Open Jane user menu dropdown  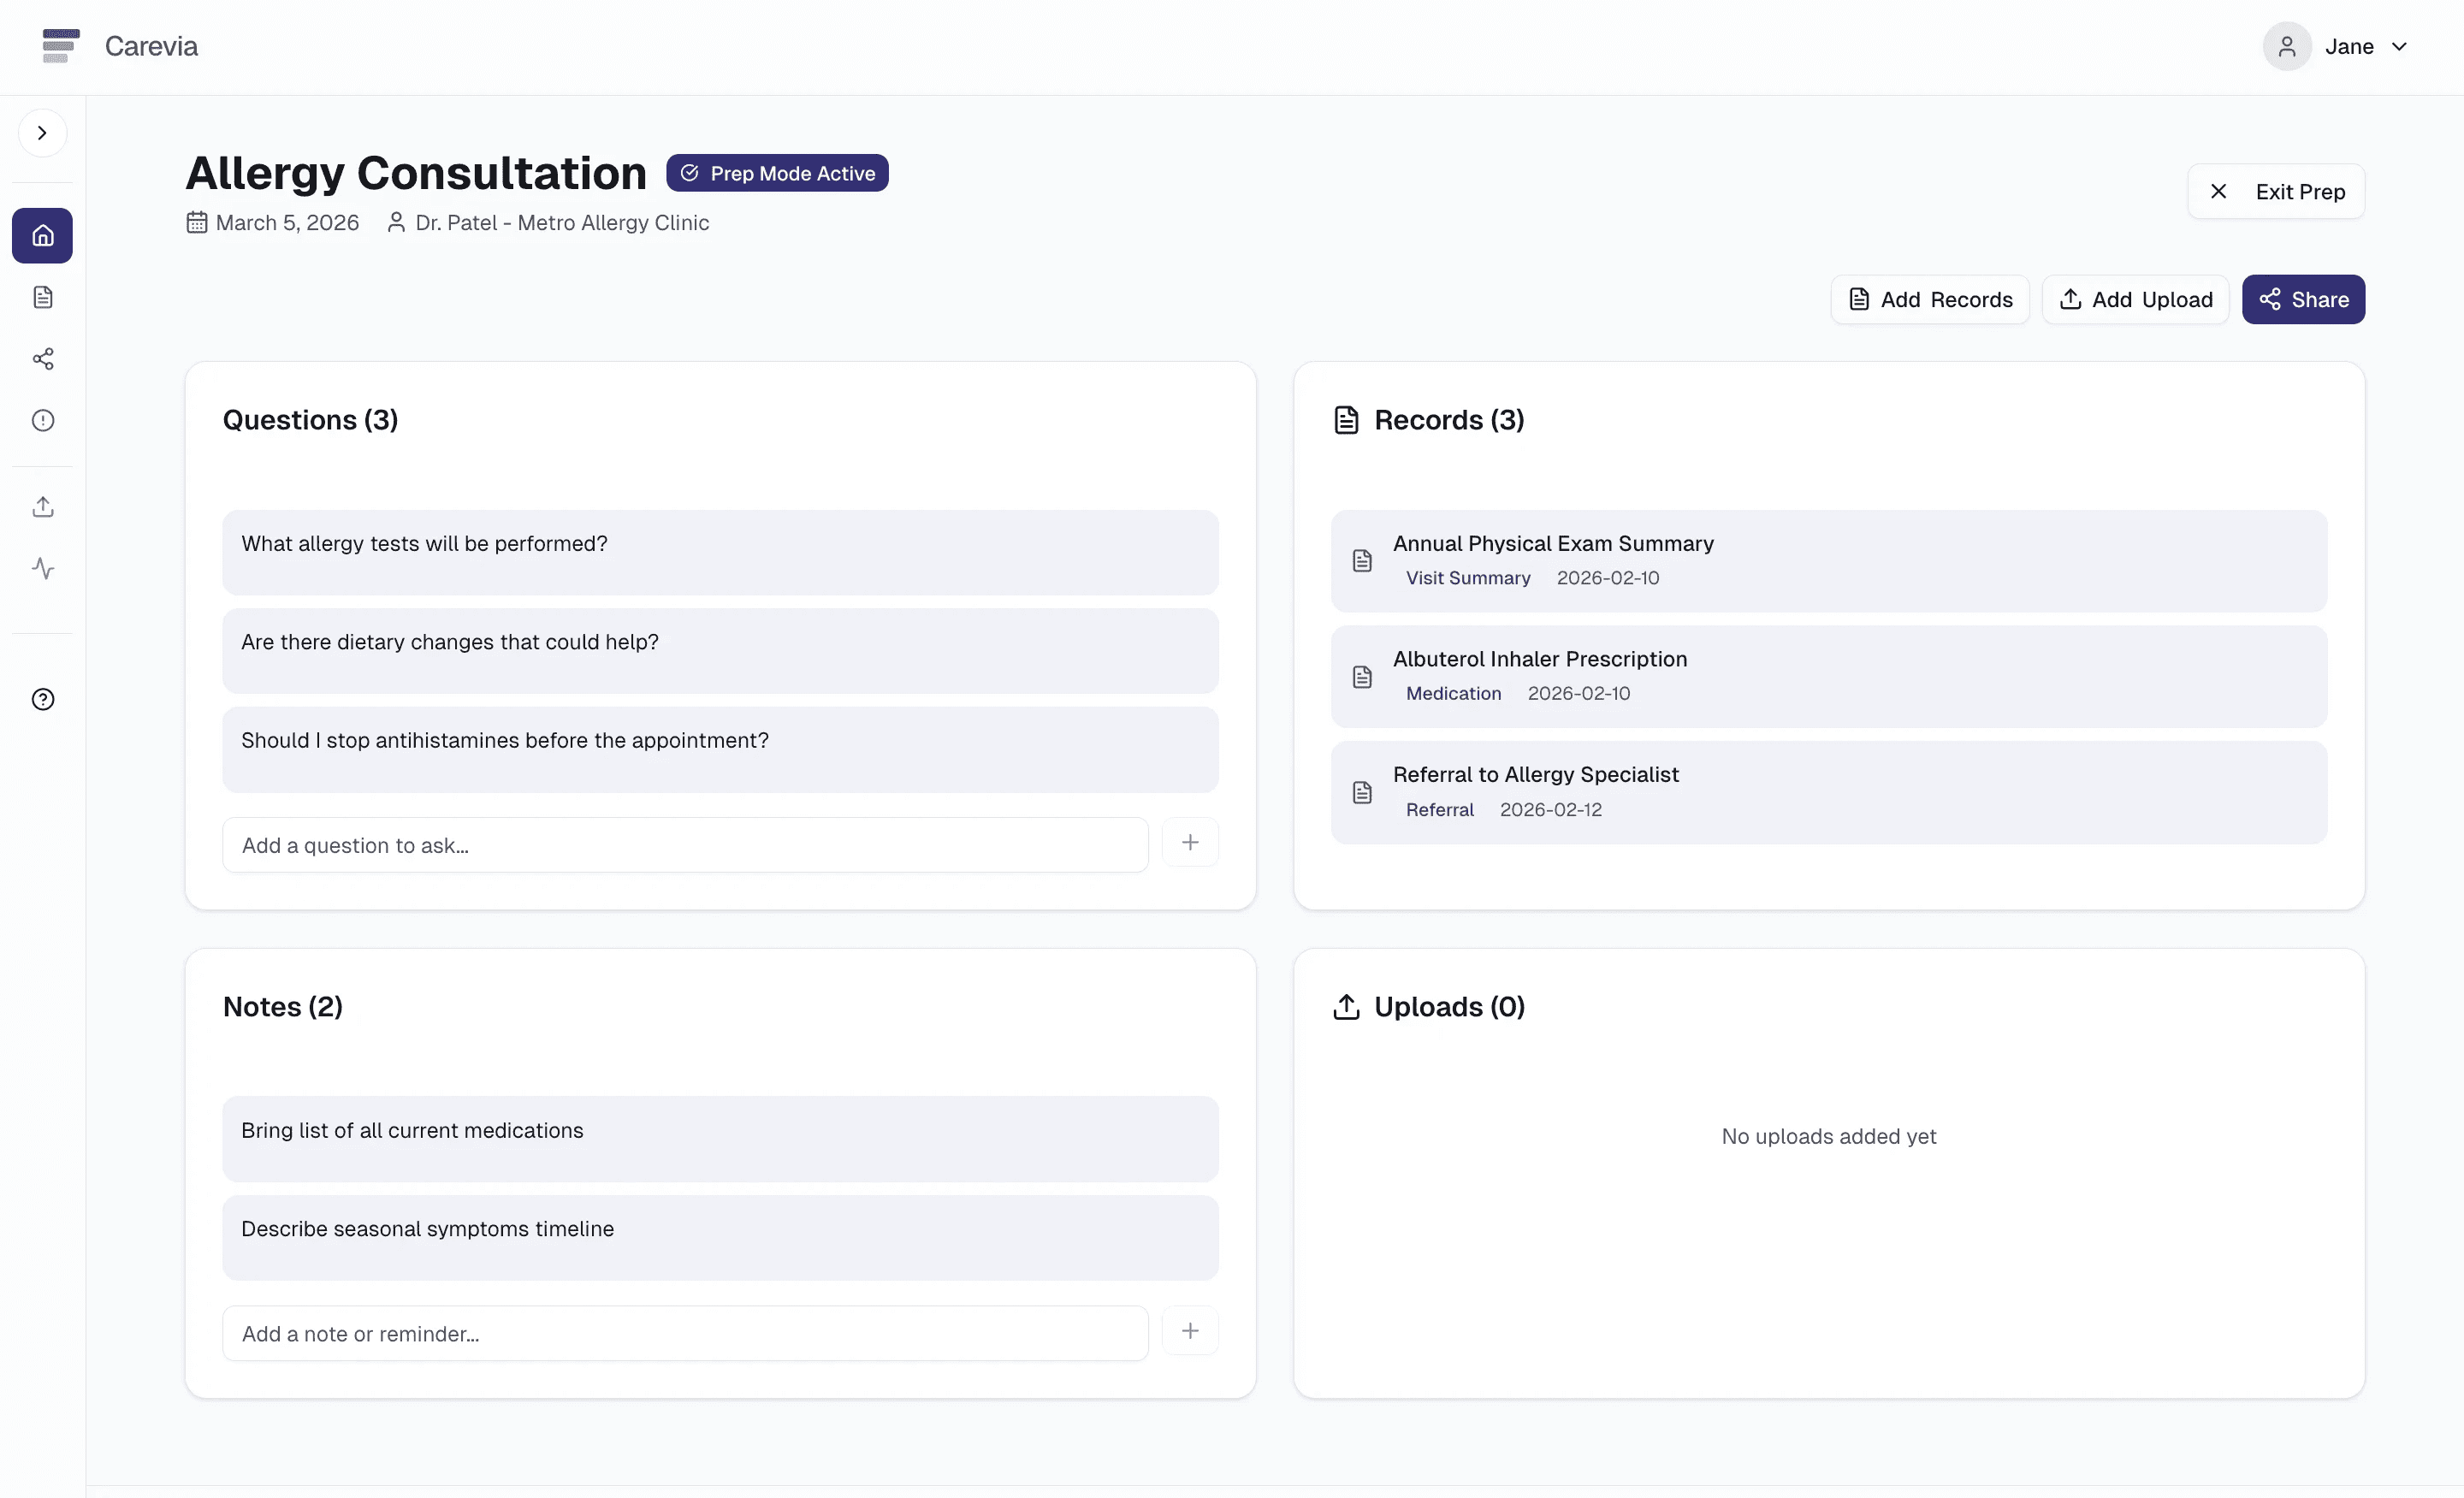pos(2336,47)
